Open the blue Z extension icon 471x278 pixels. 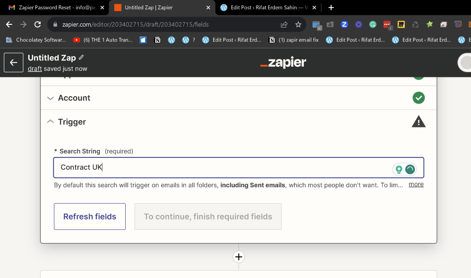coord(344,24)
